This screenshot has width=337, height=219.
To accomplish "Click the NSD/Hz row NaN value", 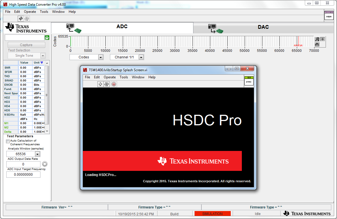I will (25, 114).
